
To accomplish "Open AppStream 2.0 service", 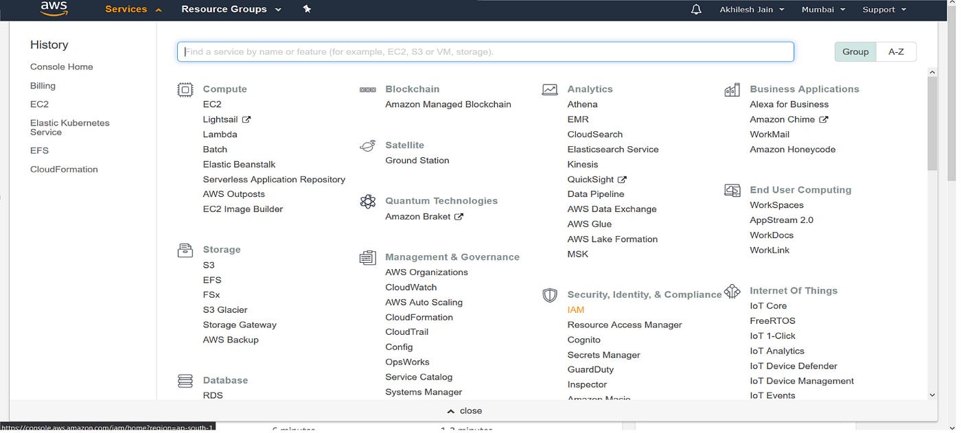I will pos(781,220).
